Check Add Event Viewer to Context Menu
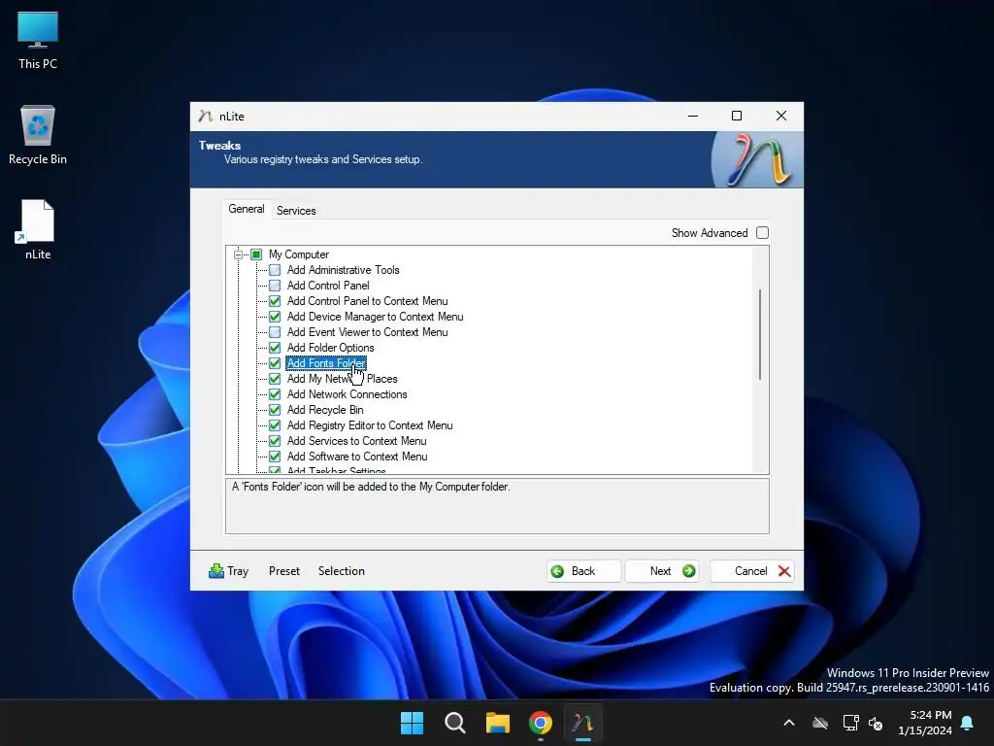This screenshot has height=746, width=994. coord(275,332)
